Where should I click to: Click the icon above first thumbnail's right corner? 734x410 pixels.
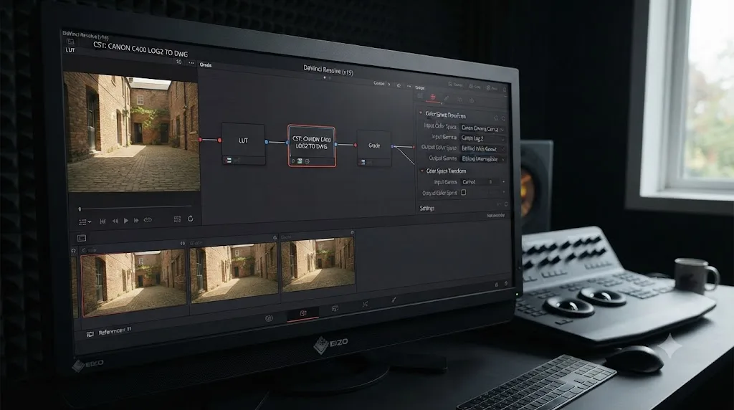(183, 244)
